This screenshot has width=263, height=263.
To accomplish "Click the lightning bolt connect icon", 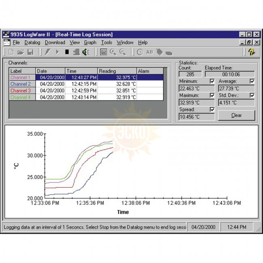I will 48,52.
